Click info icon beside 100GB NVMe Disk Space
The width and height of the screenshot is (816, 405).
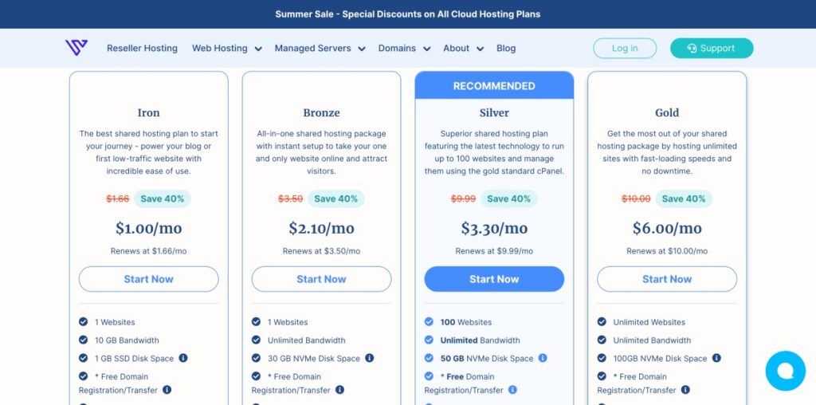(716, 358)
